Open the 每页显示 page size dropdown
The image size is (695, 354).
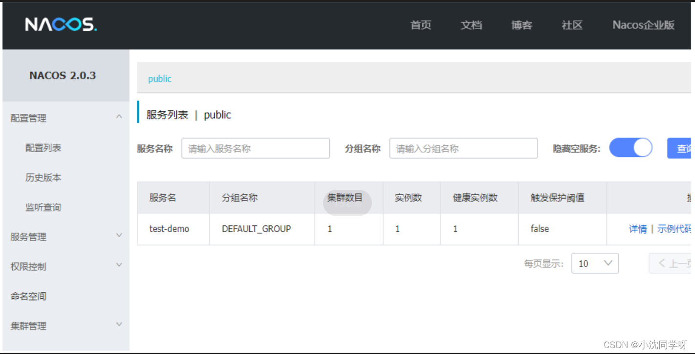[x=595, y=263]
